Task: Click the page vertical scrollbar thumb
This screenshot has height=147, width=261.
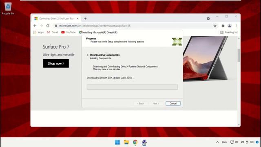Action: (x=239, y=56)
